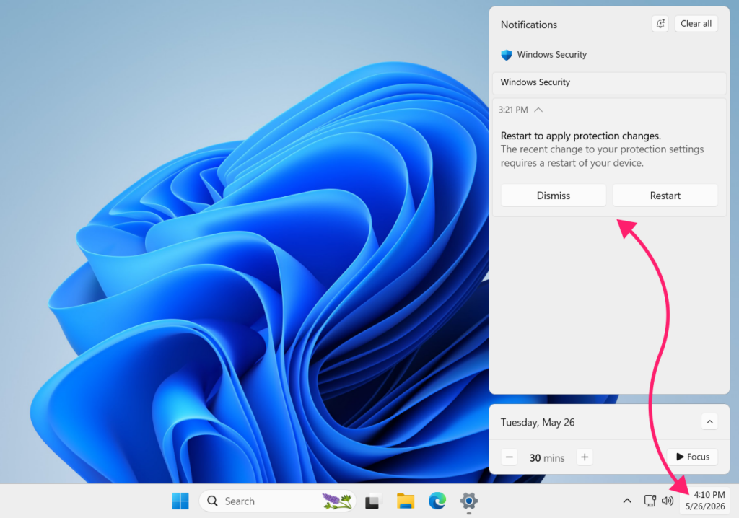Open the Windows Start menu

pos(180,501)
